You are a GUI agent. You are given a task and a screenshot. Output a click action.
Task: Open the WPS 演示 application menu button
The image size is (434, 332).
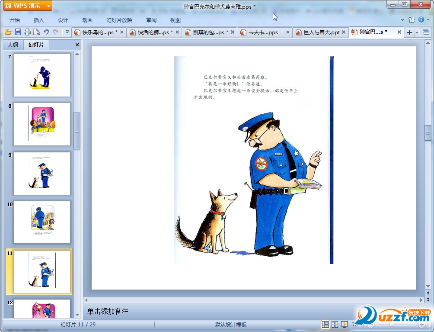pyautogui.click(x=24, y=6)
